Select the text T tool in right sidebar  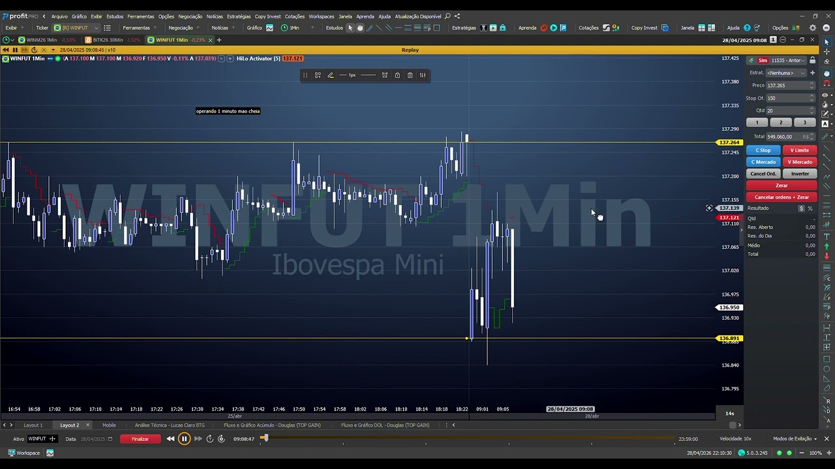[x=827, y=236]
